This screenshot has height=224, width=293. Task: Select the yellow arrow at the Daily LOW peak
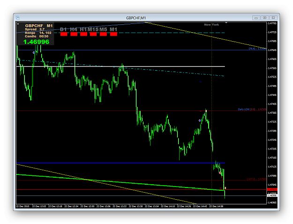(206, 111)
